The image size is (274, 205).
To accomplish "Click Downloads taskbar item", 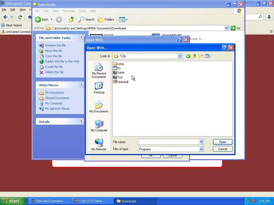I will 135,201.
